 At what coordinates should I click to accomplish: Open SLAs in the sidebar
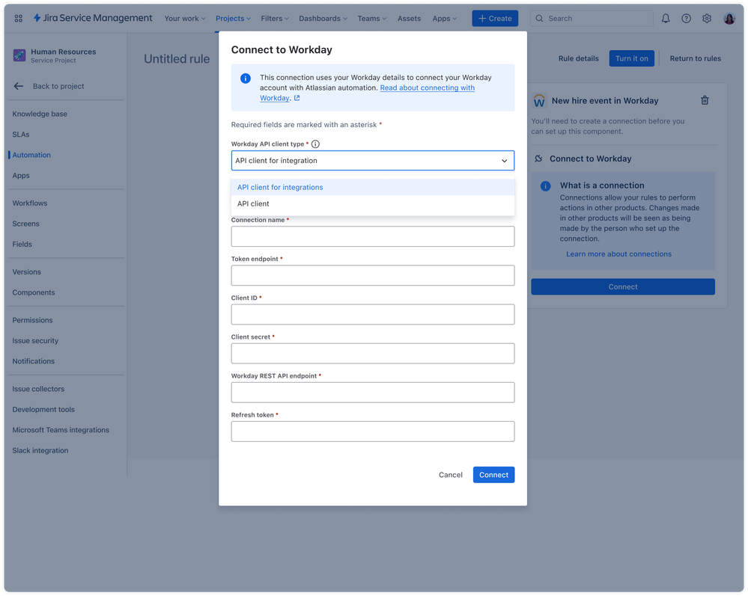click(x=21, y=135)
